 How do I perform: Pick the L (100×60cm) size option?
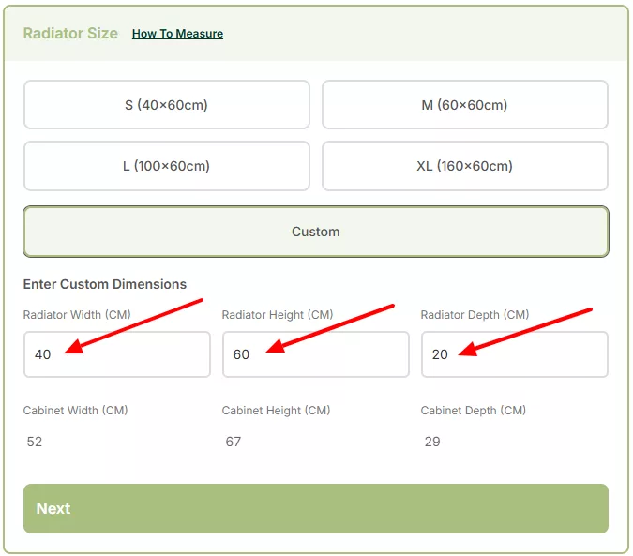pyautogui.click(x=166, y=166)
